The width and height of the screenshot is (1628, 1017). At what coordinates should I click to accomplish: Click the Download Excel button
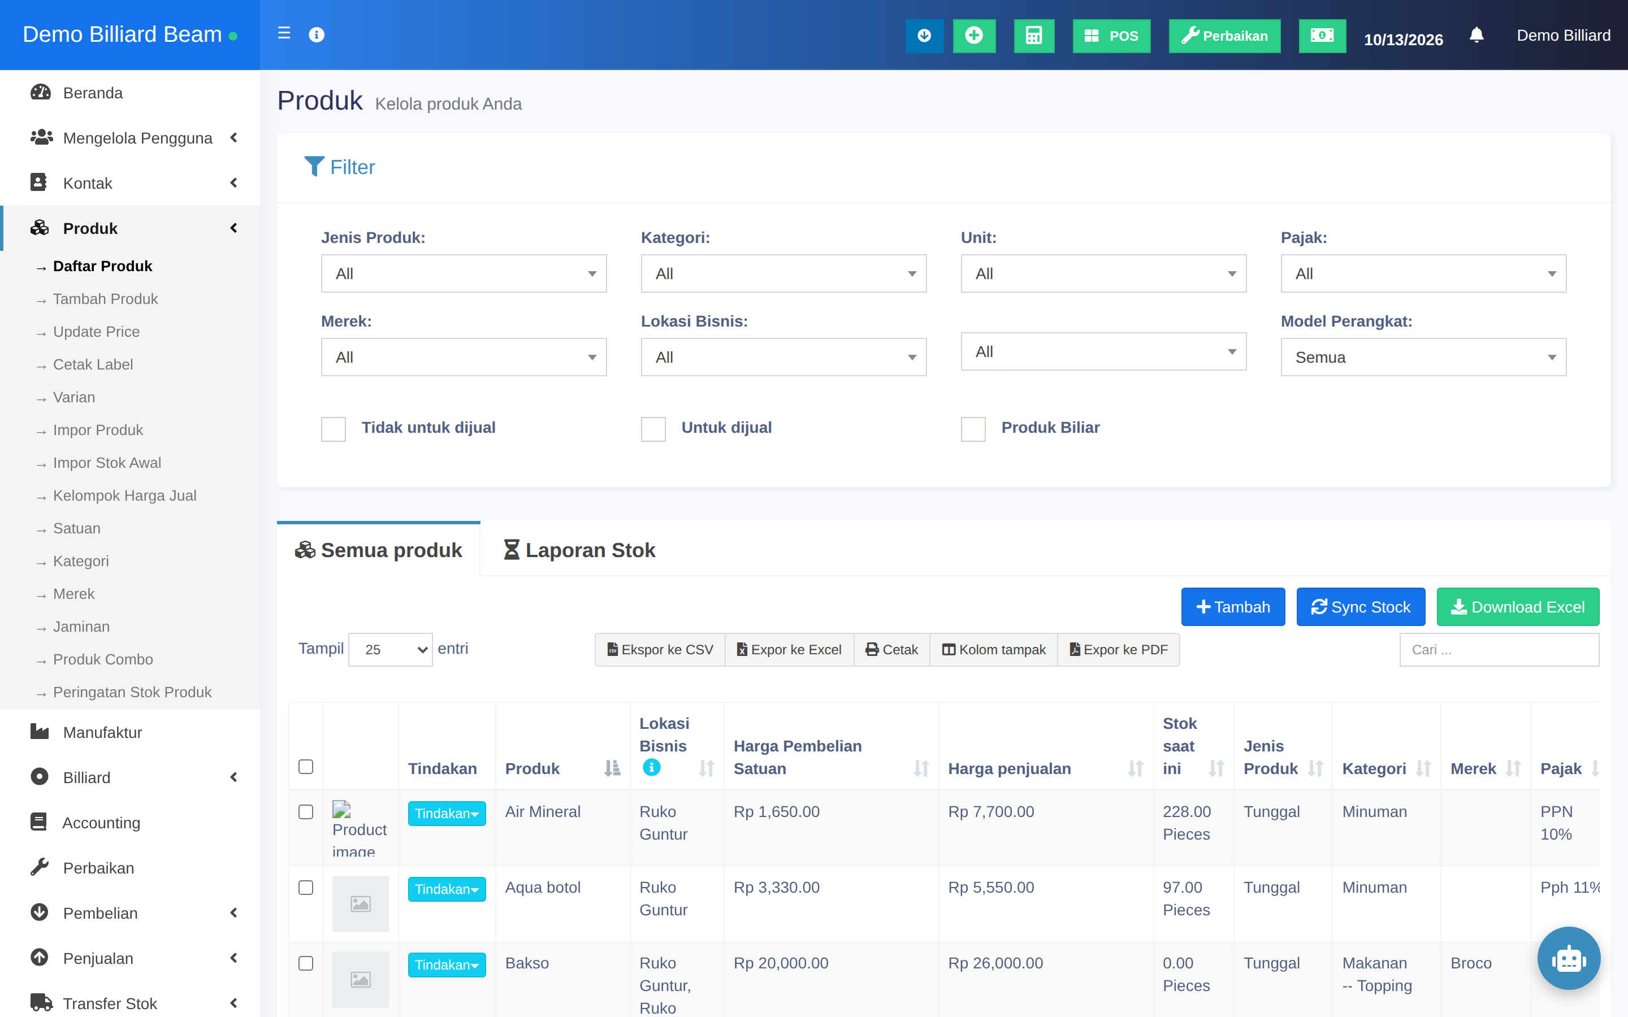(x=1518, y=607)
